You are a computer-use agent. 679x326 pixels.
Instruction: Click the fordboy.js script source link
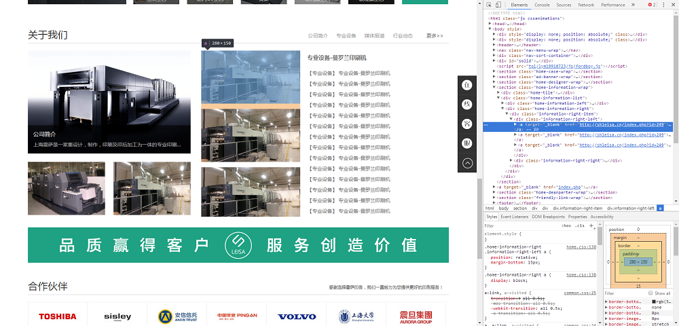[566, 67]
